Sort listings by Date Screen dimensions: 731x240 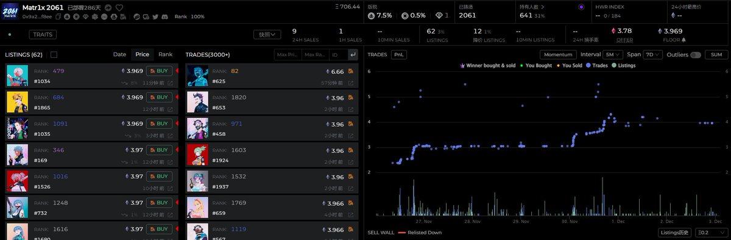[120, 54]
